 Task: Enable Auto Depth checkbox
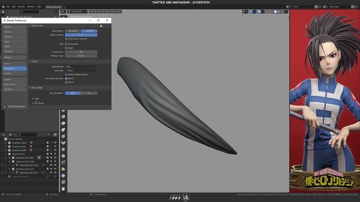(x=66, y=48)
